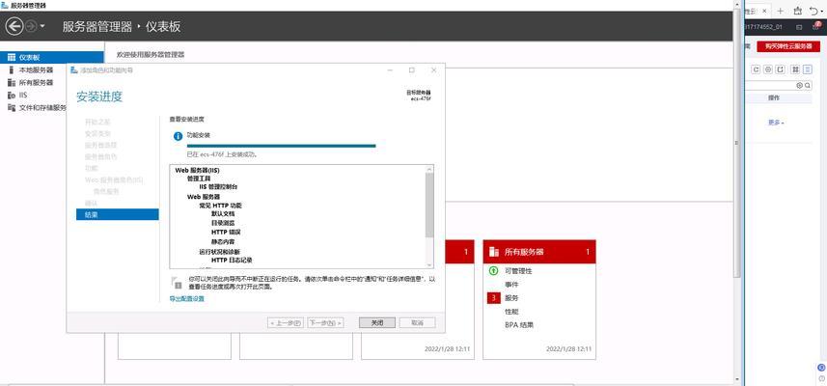827x386 pixels.
Task: Click '默认文档' in the results list
Action: (223, 214)
